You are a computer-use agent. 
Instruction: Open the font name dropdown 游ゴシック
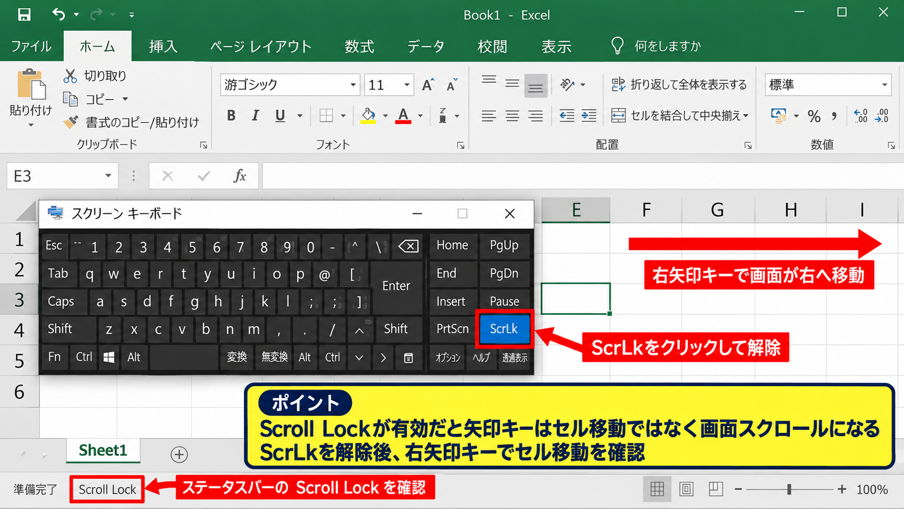353,85
